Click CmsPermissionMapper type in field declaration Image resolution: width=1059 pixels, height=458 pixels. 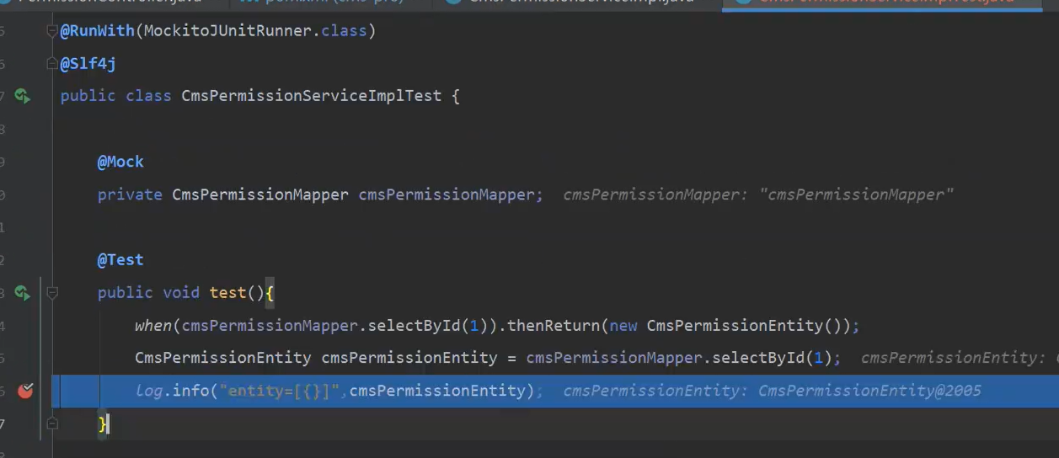[x=259, y=194]
